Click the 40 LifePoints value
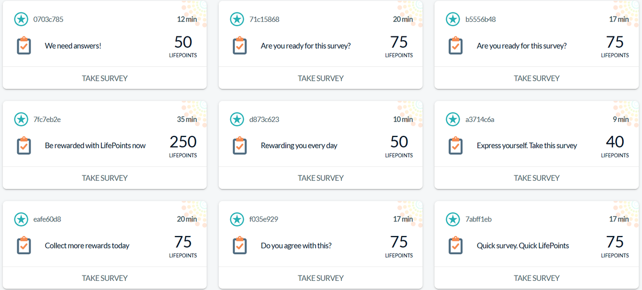 point(615,142)
